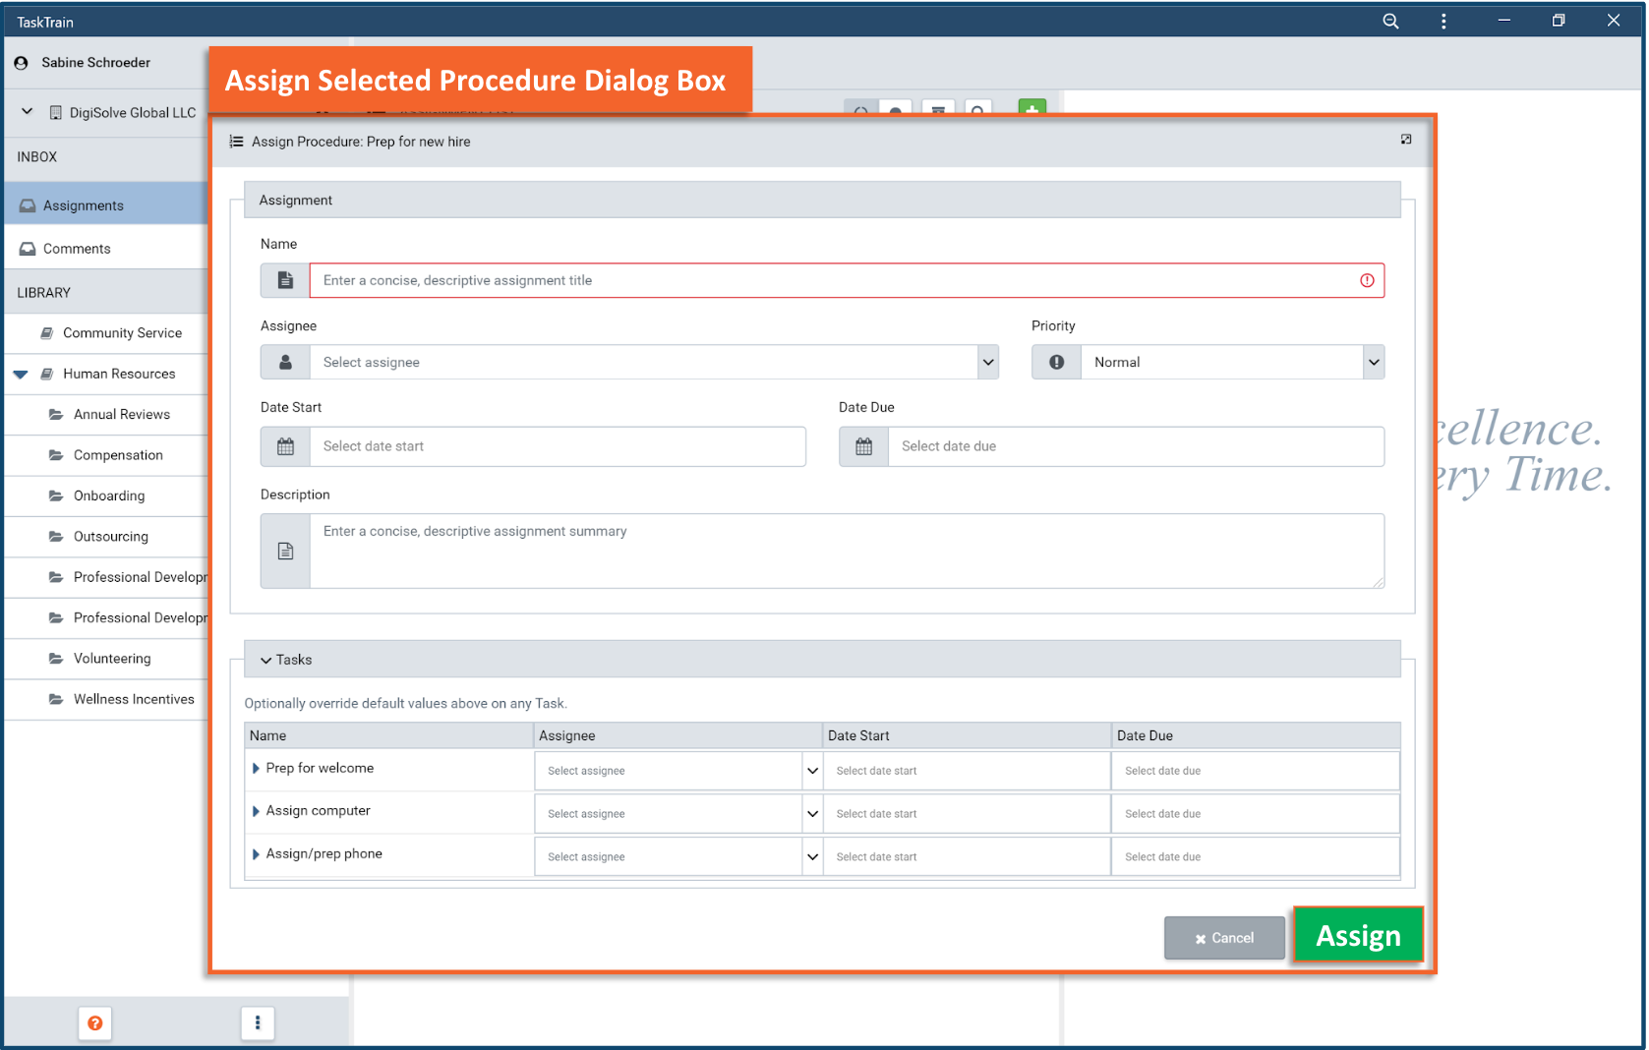Viewport: 1649px width, 1050px height.
Task: Collapse the Human Resources library tree
Action: point(21,375)
